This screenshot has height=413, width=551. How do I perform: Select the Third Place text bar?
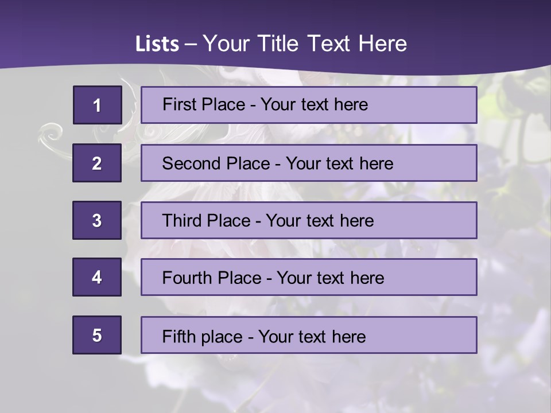(309, 220)
